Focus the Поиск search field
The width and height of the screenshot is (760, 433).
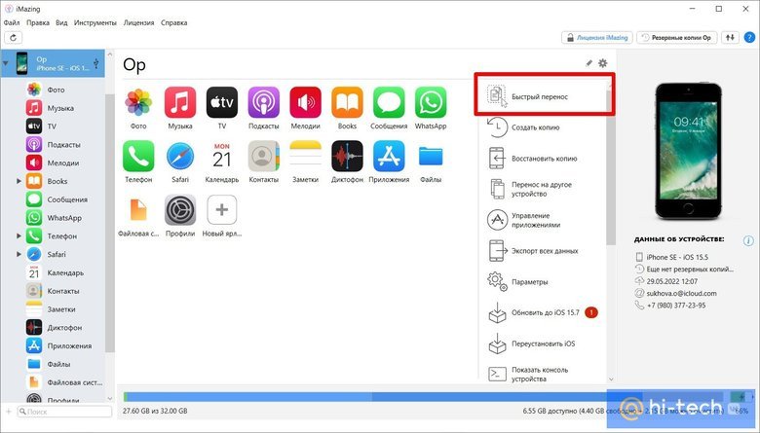point(64,412)
